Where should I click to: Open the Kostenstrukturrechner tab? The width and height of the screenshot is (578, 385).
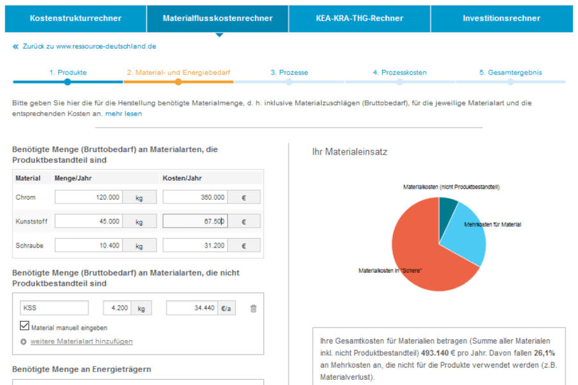76,18
